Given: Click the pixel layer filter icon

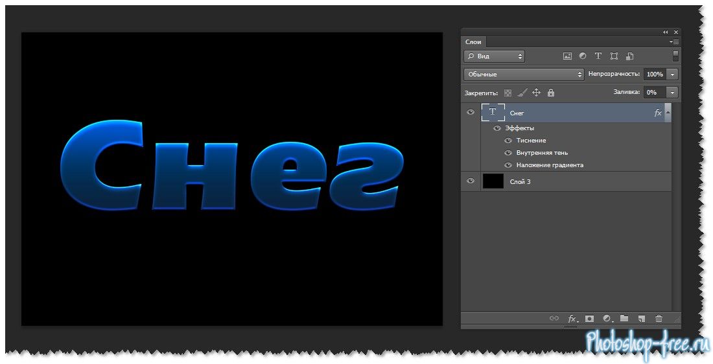Looking at the screenshot, I should point(567,56).
